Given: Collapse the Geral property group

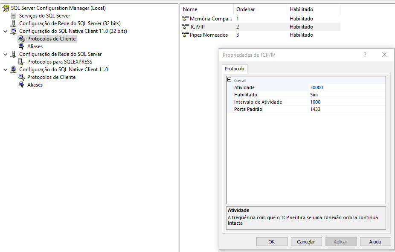Looking at the screenshot, I should pos(229,80).
